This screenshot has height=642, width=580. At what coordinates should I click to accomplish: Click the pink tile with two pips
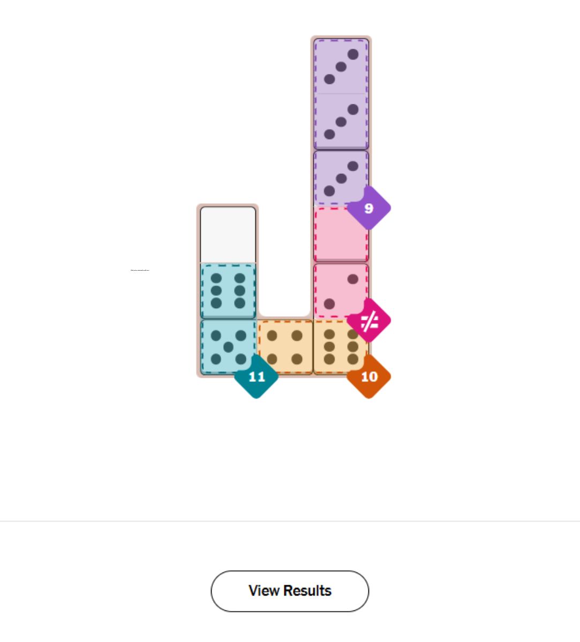point(341,291)
